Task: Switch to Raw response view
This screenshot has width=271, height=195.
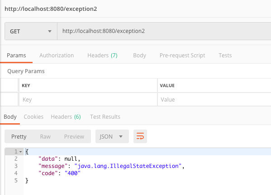Action: click(45, 137)
